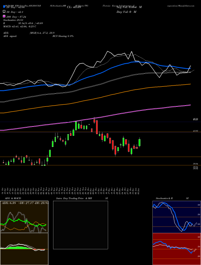Click the latest green candlestick on the chart
This screenshot has height=265, width=201.
pyautogui.click(x=139, y=142)
